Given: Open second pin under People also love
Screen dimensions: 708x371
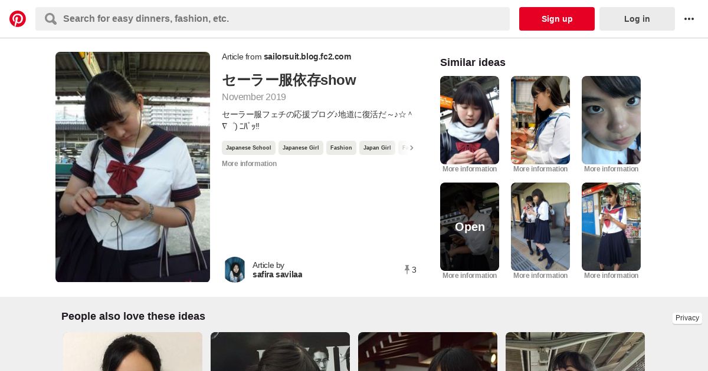Looking at the screenshot, I should pos(280,352).
